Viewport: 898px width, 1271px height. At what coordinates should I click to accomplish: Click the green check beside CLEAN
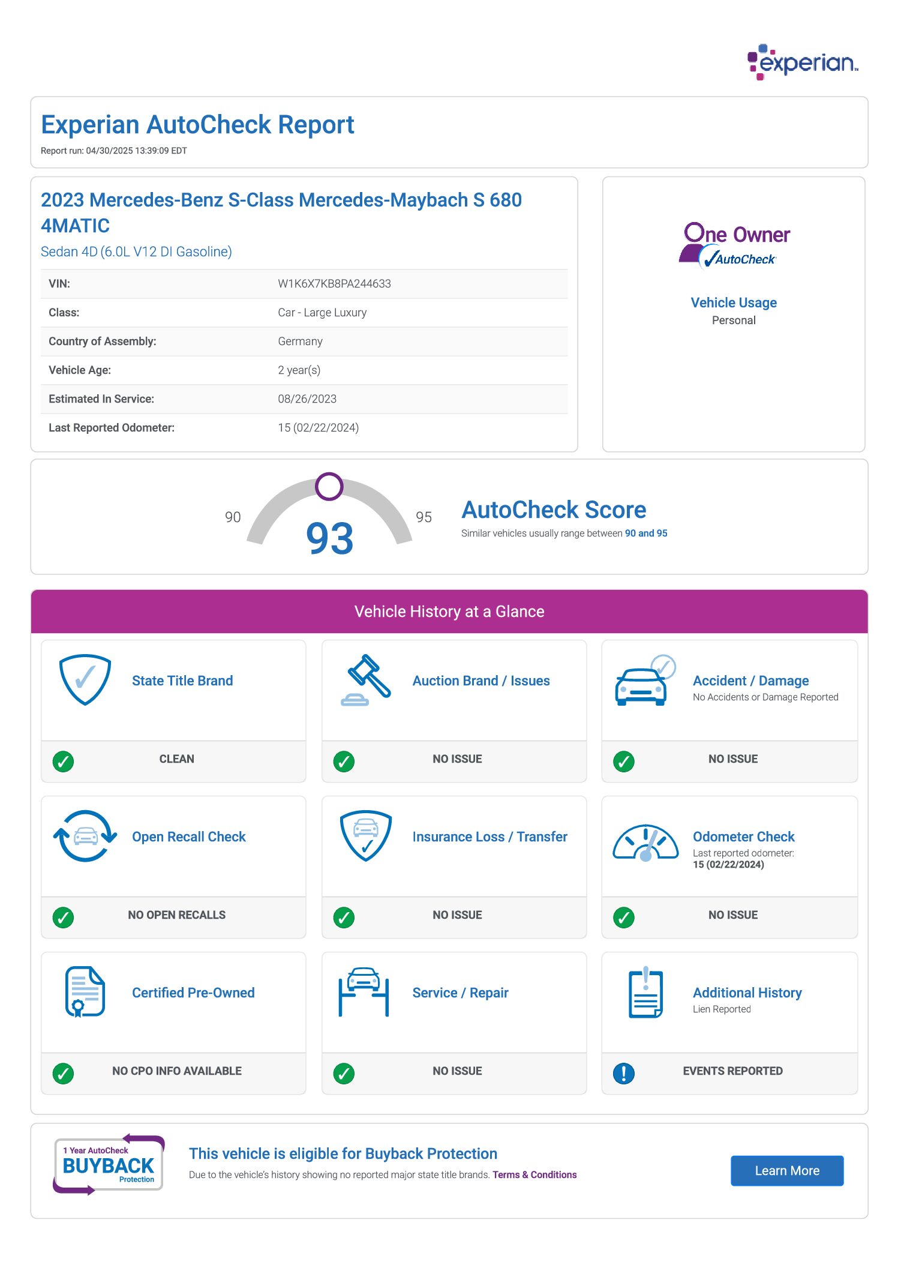63,761
